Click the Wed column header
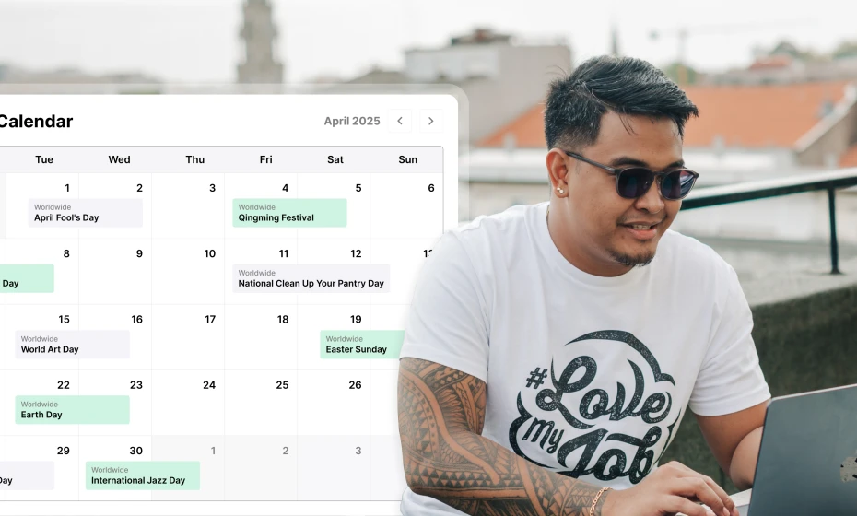This screenshot has width=857, height=516. pos(119,159)
